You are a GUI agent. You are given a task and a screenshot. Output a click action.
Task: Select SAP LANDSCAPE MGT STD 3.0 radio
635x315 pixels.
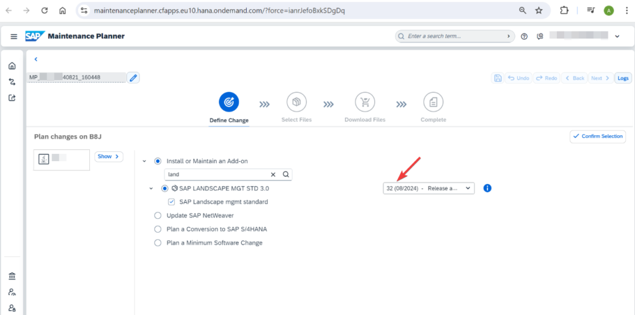(164, 189)
